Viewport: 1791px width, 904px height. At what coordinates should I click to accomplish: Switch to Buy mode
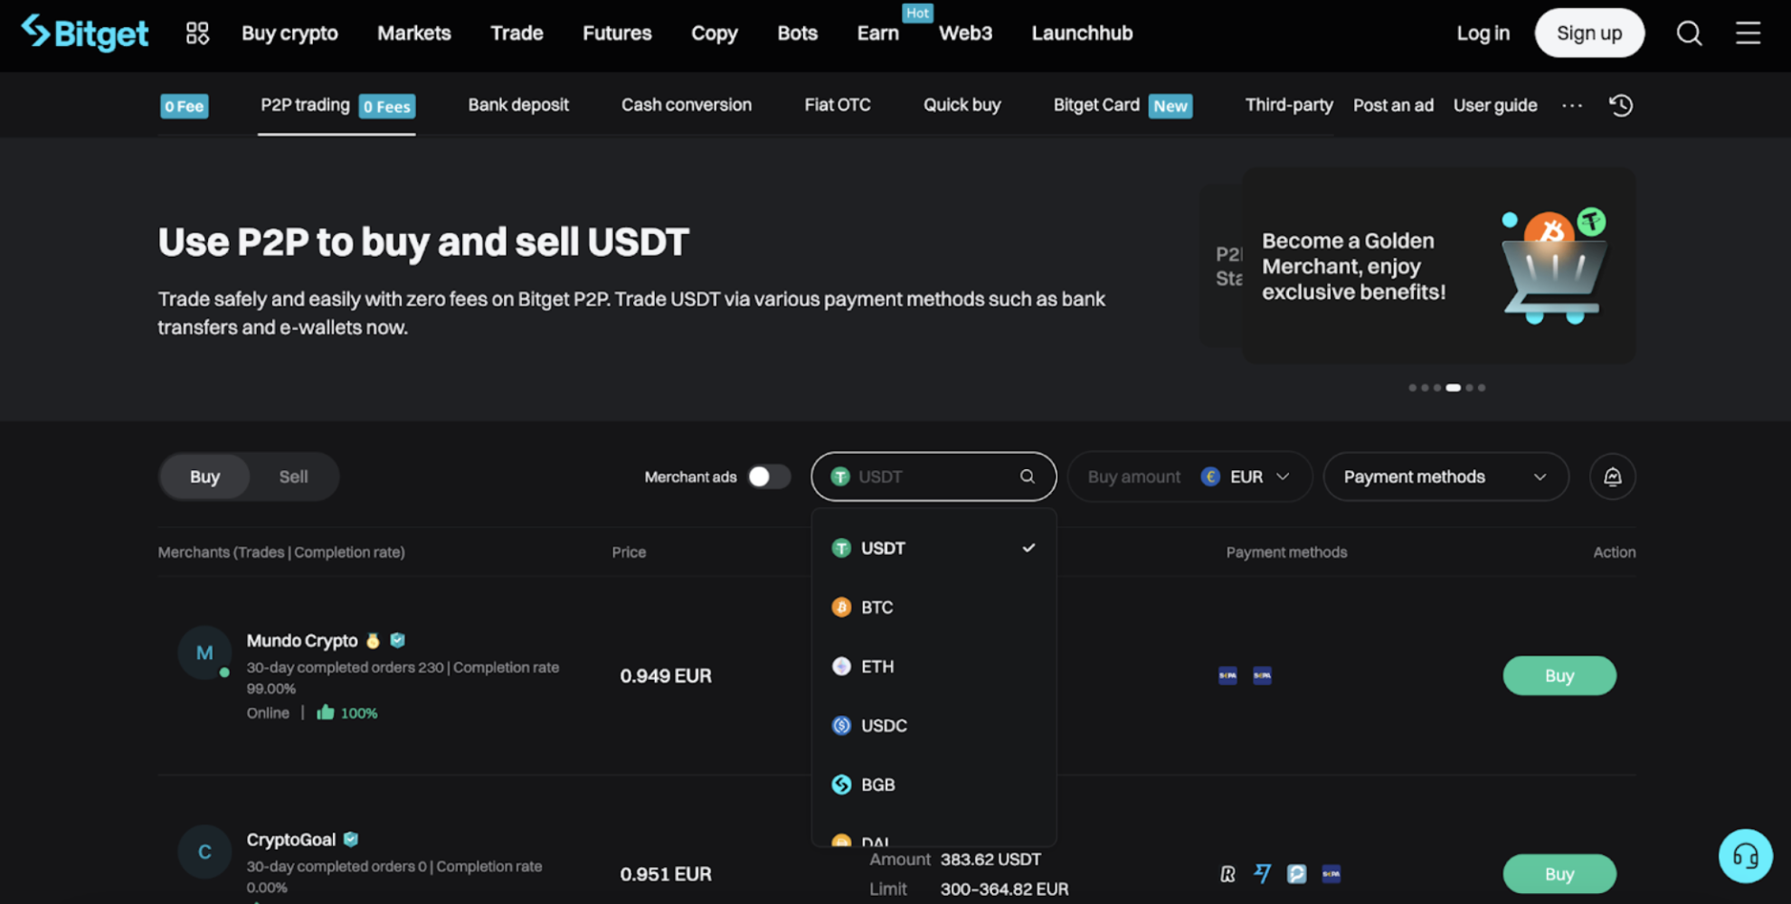click(204, 476)
